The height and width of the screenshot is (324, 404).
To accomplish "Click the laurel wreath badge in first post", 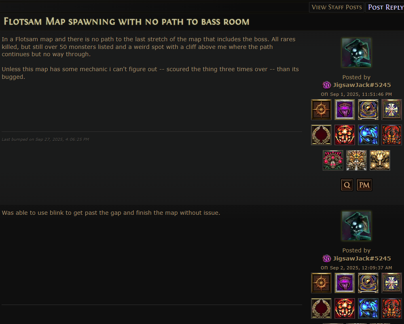I will coord(321,135).
